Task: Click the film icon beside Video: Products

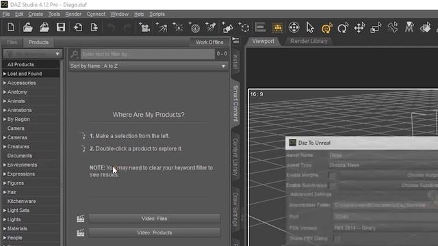Action: (x=81, y=232)
